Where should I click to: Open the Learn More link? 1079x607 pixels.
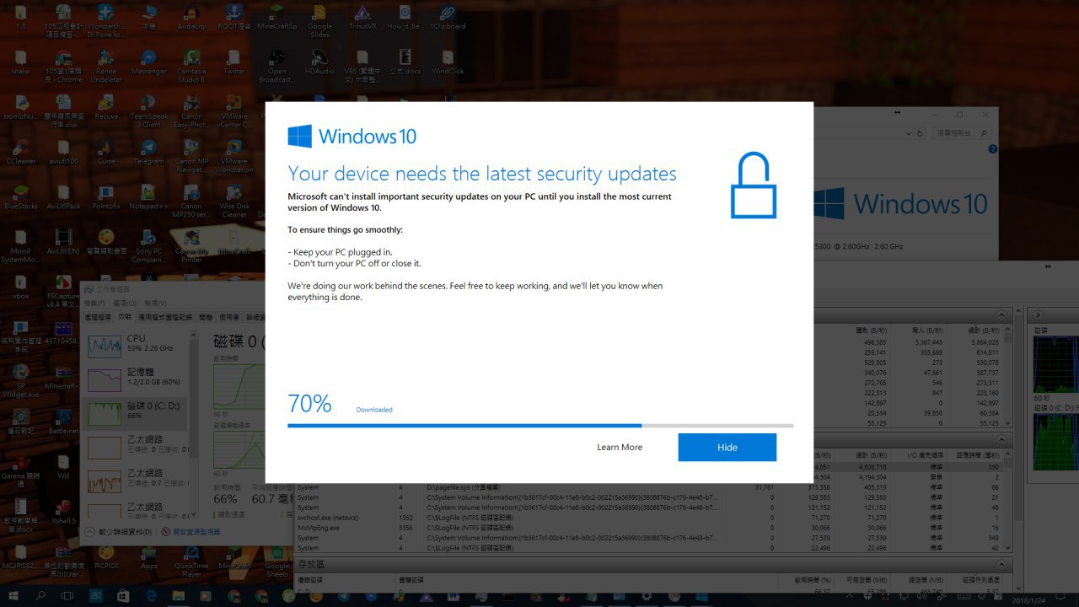(x=619, y=448)
